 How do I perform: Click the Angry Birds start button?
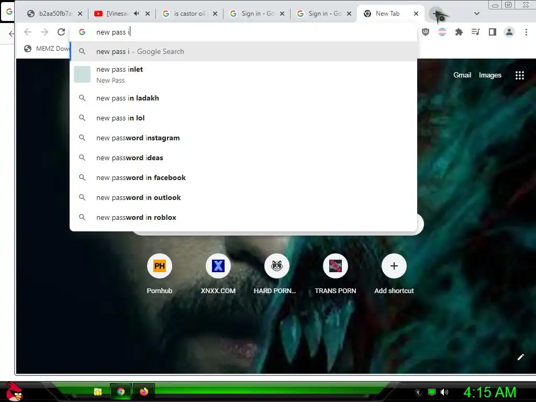click(x=14, y=392)
